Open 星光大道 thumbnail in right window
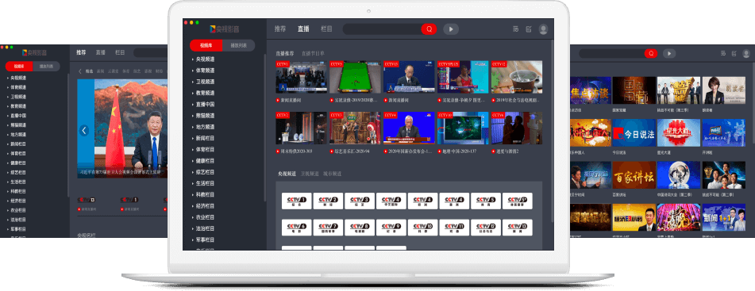Viewport: 755px width, 291px height. [x=678, y=132]
